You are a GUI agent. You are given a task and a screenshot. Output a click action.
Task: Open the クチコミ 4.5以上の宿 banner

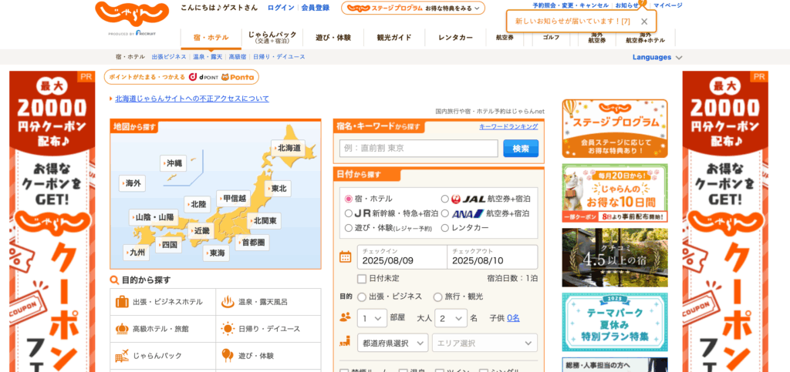615,257
